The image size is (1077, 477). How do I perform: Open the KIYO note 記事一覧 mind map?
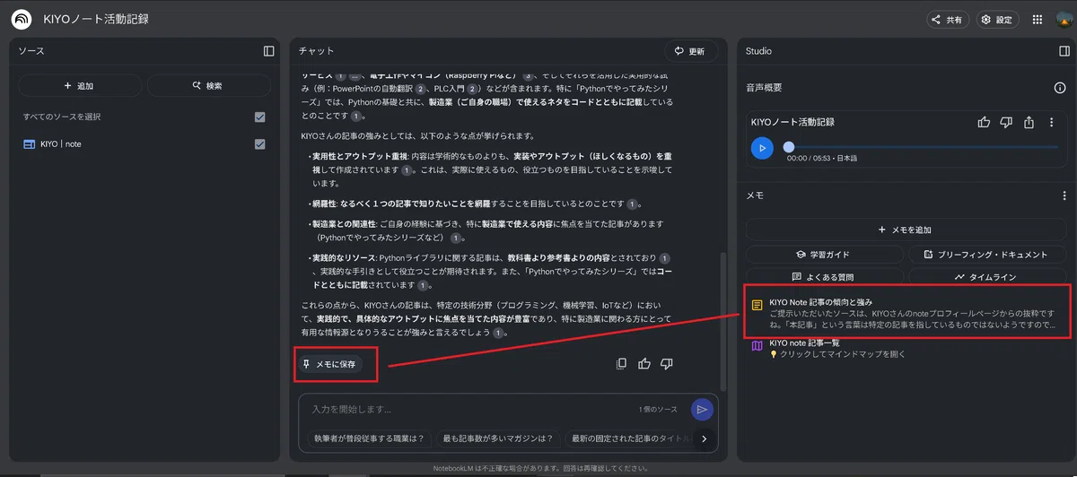point(907,350)
